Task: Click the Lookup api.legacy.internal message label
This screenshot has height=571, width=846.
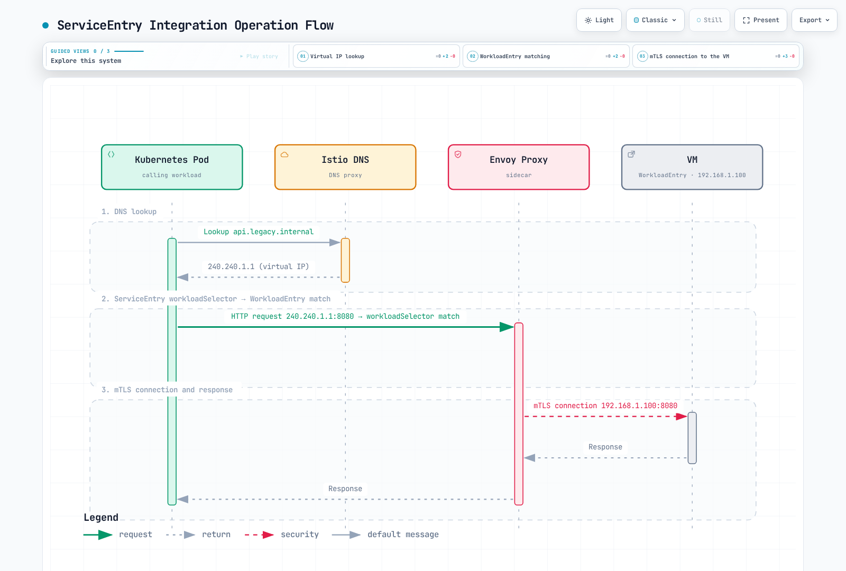Action: pyautogui.click(x=259, y=232)
